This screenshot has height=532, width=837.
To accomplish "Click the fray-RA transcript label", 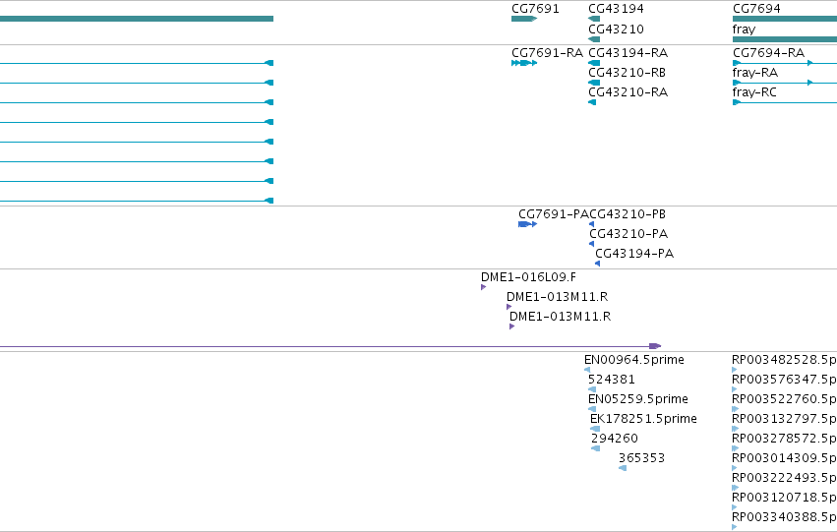I will click(755, 73).
